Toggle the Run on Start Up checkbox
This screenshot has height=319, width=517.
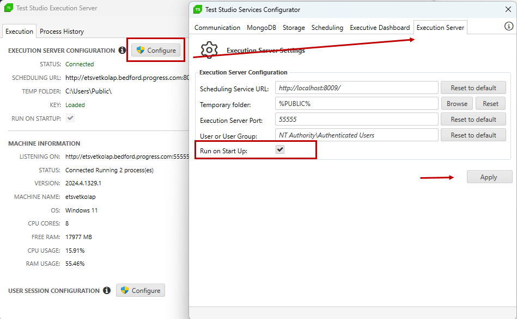(x=280, y=149)
